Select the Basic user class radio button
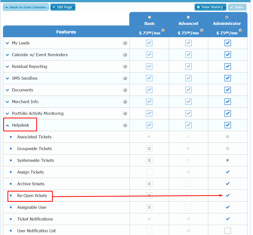The width and height of the screenshot is (253, 235). (149, 17)
